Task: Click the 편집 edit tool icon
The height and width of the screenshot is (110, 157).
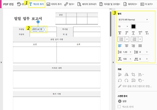Action: pos(19,4)
